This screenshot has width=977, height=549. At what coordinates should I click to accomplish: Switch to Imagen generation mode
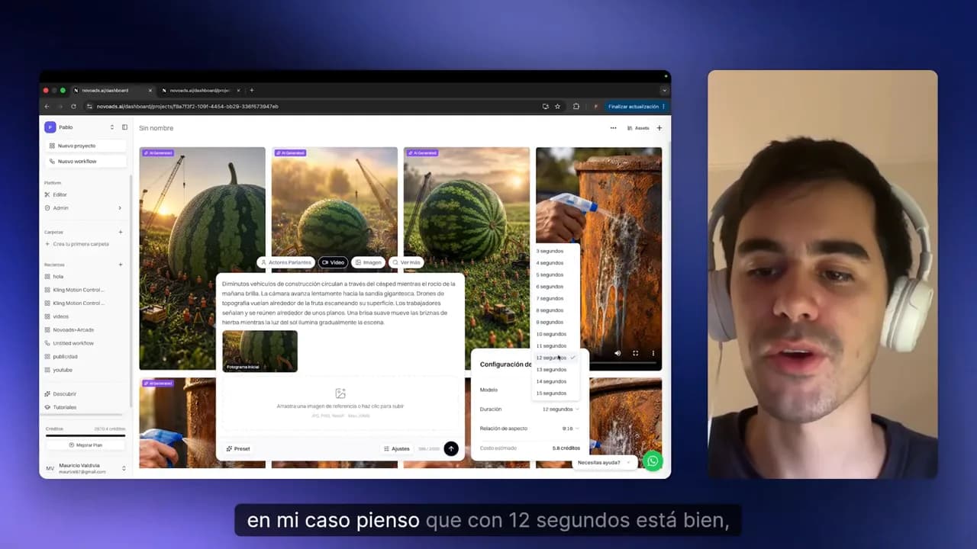(x=369, y=262)
